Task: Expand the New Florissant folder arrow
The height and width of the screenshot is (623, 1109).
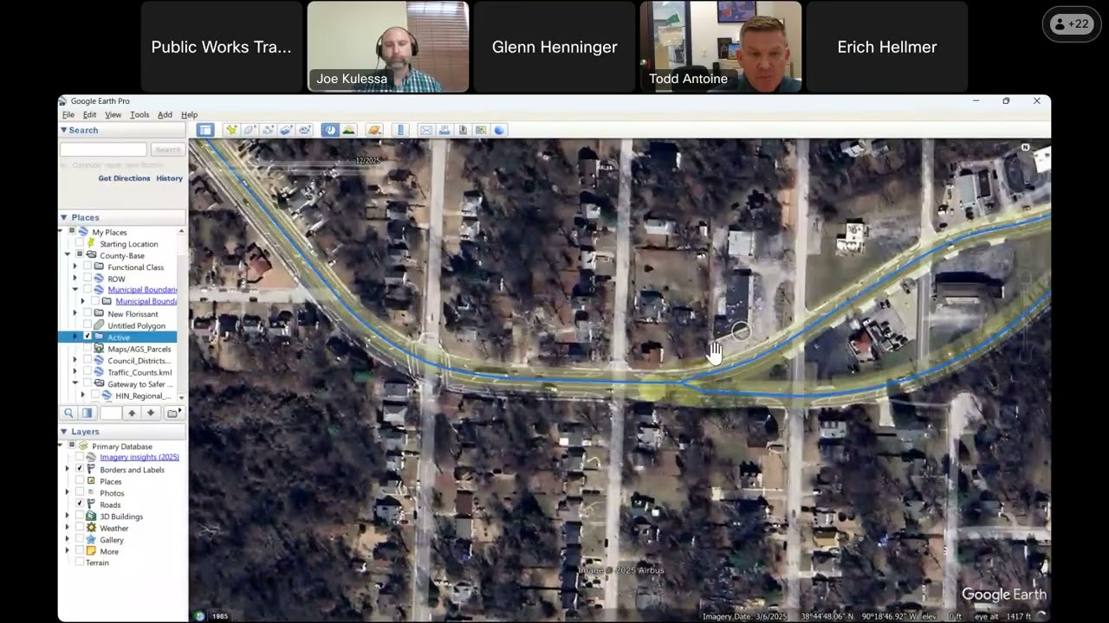Action: tap(75, 314)
